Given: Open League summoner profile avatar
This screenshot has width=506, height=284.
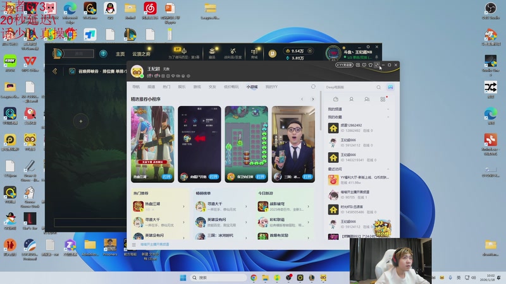Looking at the screenshot, I should pos(333,53).
